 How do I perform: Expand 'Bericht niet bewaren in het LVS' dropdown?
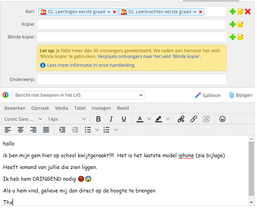78,95
